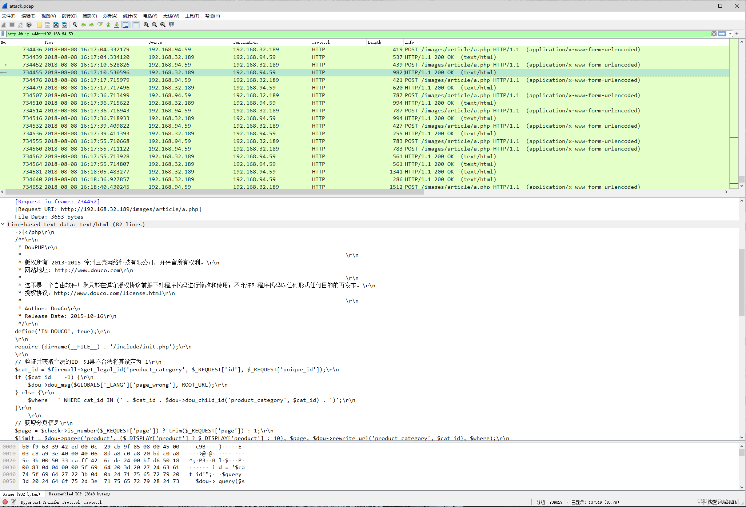Jump to the first packet

(108, 25)
